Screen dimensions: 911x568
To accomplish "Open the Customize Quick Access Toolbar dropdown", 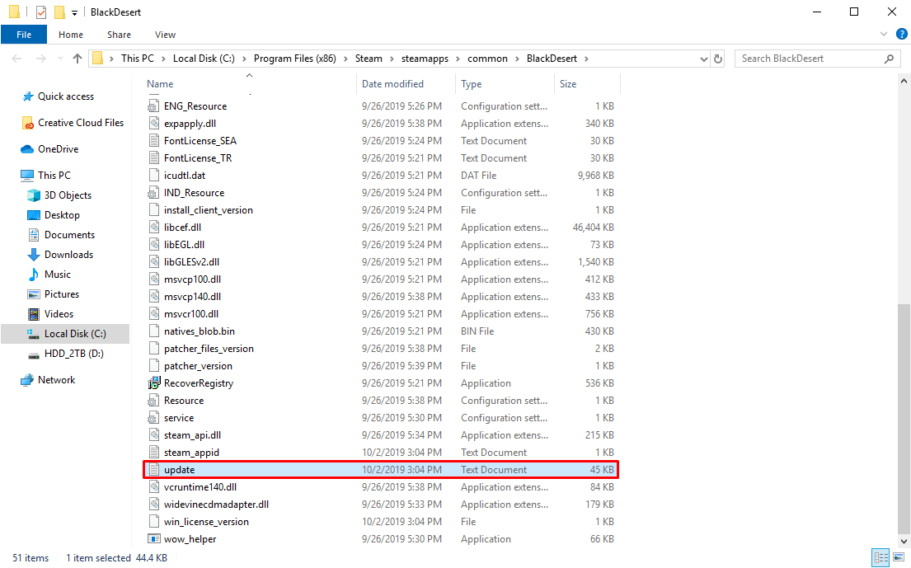I will (75, 12).
